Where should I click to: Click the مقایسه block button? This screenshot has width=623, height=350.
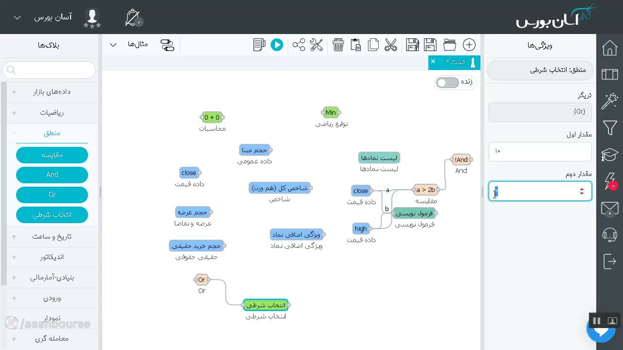click(x=52, y=155)
